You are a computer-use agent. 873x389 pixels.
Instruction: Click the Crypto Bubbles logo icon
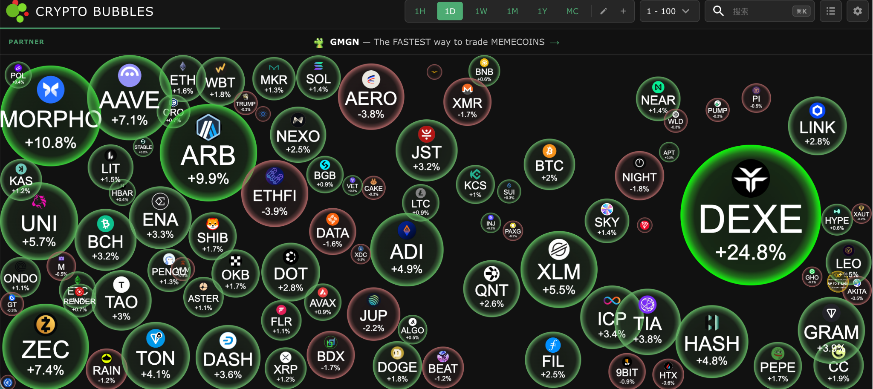[17, 12]
